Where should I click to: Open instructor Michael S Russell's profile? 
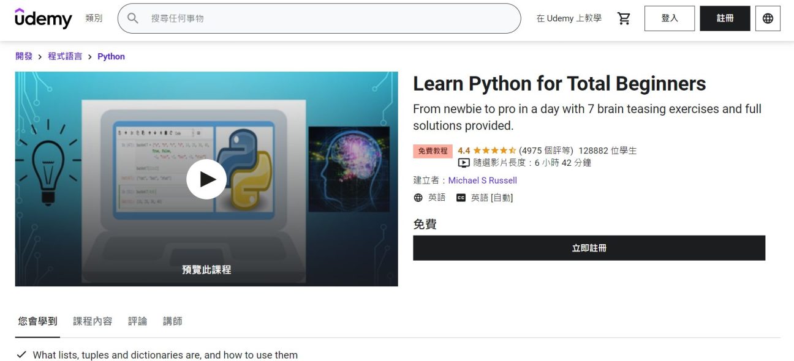coord(483,180)
